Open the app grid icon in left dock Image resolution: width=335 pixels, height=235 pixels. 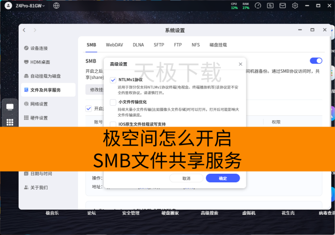10,122
